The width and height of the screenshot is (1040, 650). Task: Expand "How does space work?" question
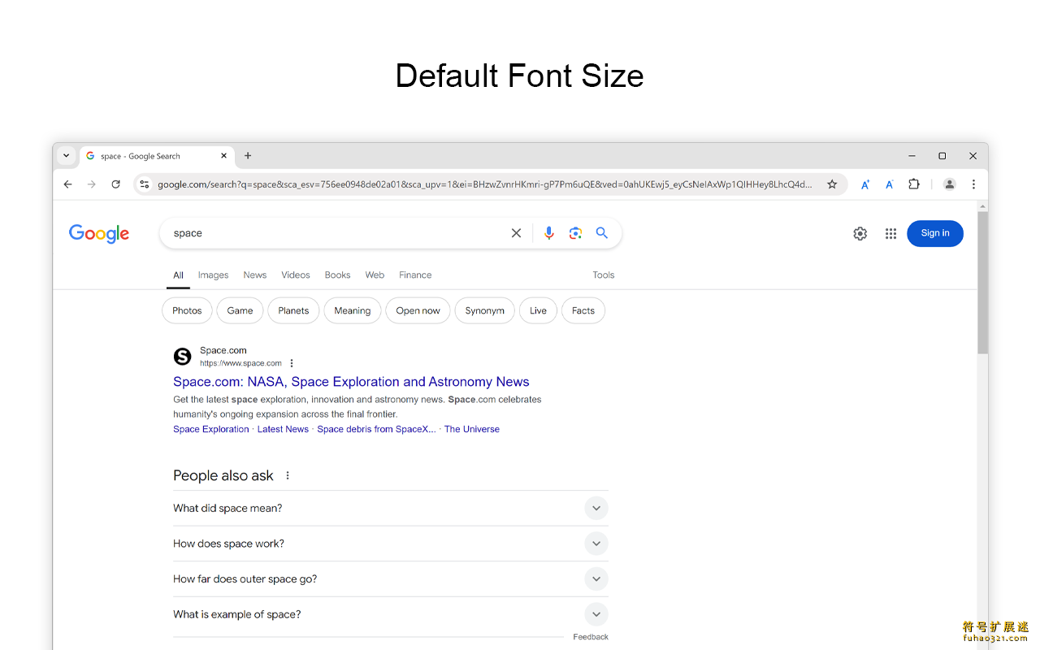click(x=596, y=544)
